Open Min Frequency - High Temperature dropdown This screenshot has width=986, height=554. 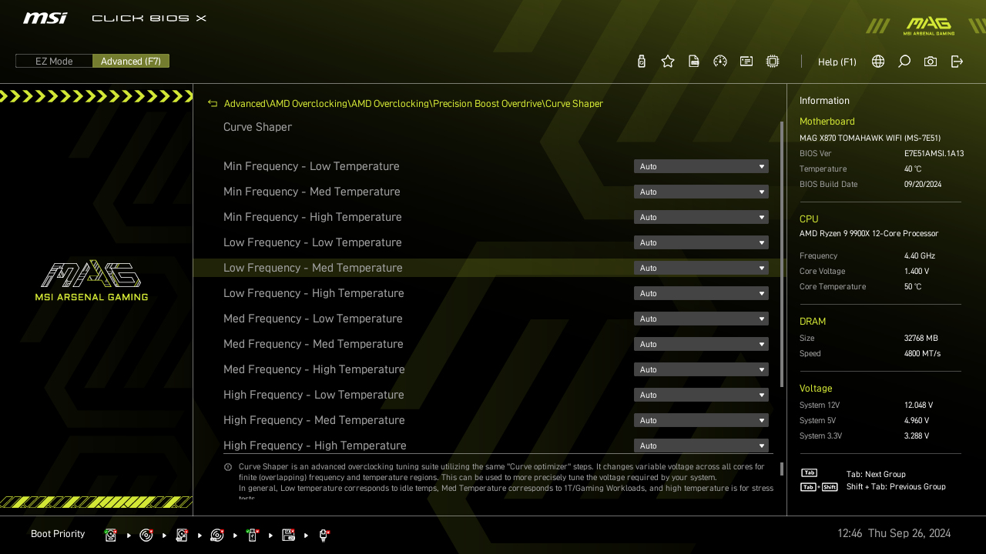[701, 217]
